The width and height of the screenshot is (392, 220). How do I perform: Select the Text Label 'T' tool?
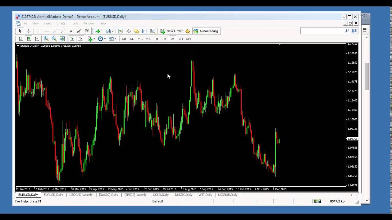pos(87,31)
